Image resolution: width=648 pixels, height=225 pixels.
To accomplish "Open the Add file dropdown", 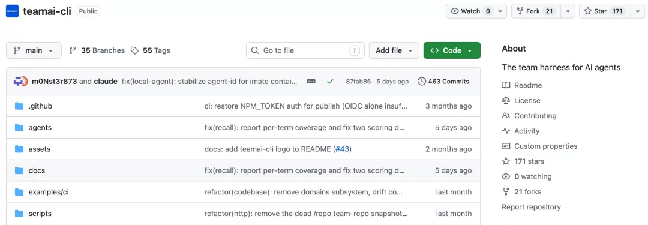I will click(x=394, y=50).
